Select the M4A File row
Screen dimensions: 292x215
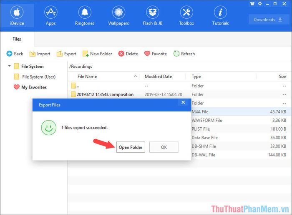tap(241, 111)
